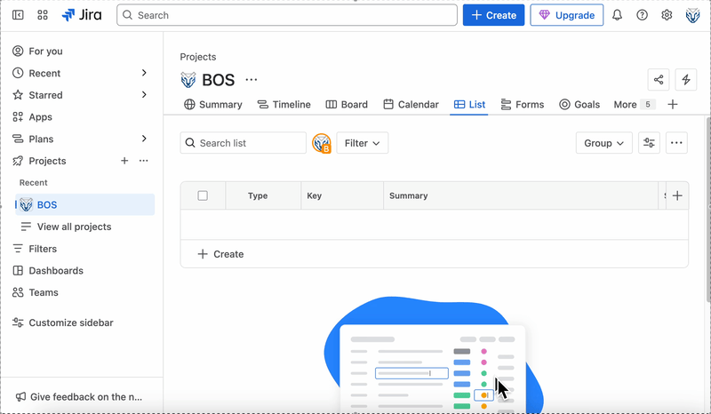Go to Jira home via the logo
Viewport: 711px width, 414px height.
pyautogui.click(x=82, y=15)
